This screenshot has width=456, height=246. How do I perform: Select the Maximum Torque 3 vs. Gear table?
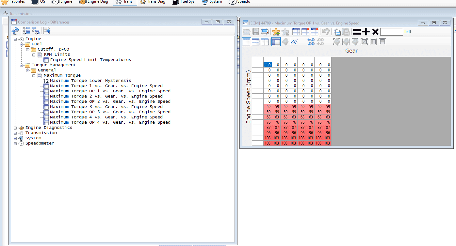(x=106, y=107)
